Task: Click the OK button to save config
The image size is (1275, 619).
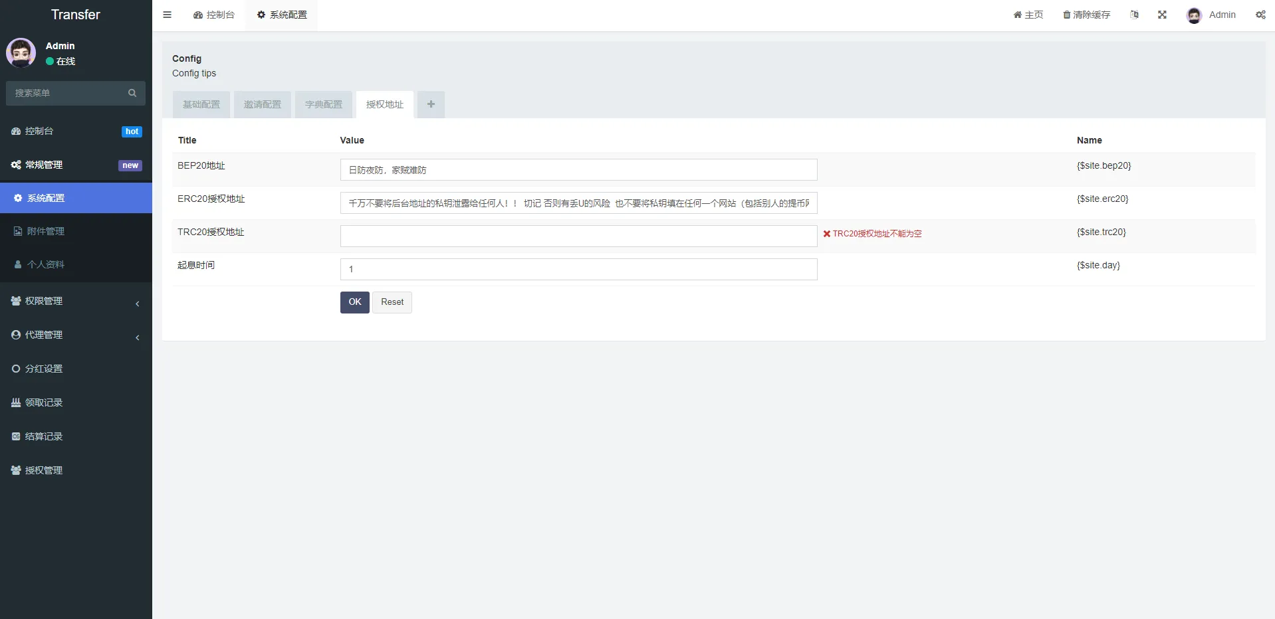Action: coord(354,302)
